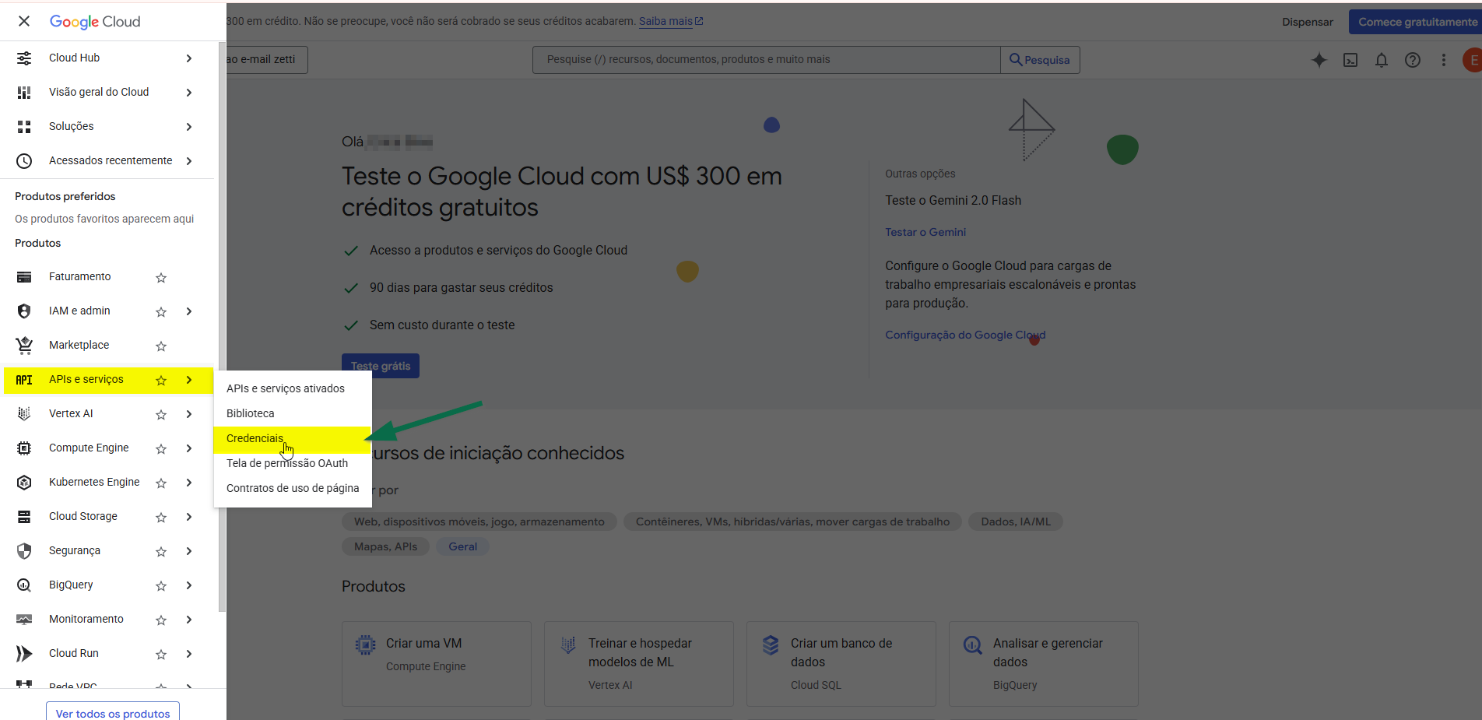Open the notifications bell
The width and height of the screenshot is (1482, 720).
click(1382, 60)
